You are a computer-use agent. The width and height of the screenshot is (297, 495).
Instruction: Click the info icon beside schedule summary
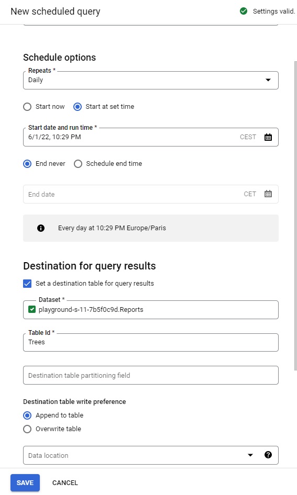(x=41, y=228)
